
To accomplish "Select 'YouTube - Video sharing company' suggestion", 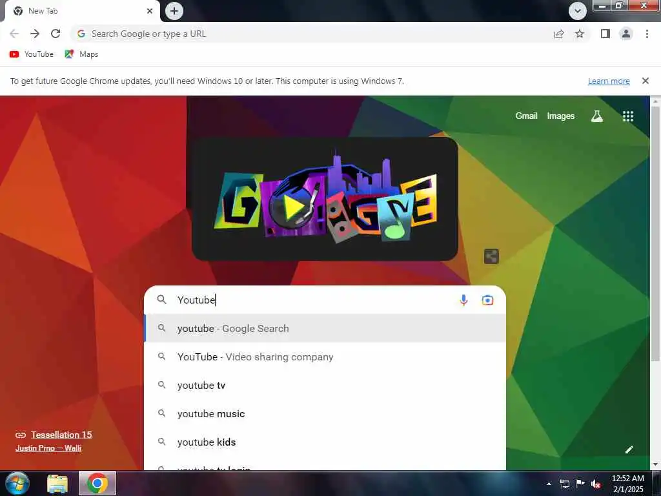I will click(325, 356).
